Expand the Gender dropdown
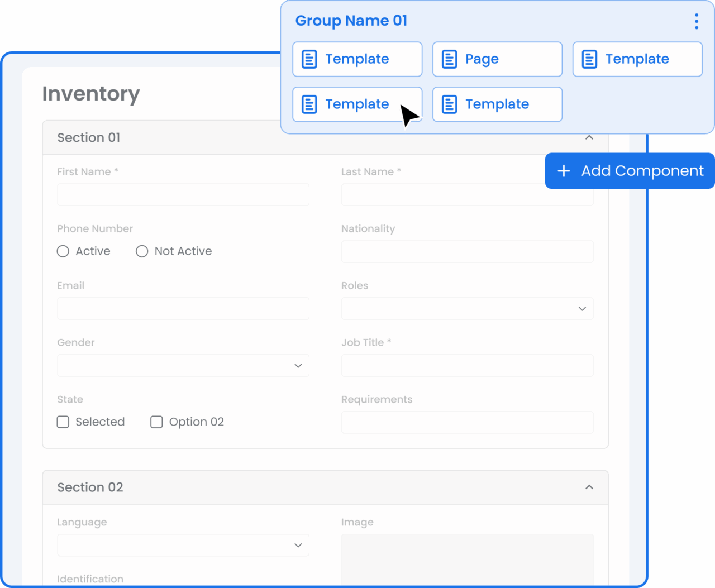 coord(183,366)
